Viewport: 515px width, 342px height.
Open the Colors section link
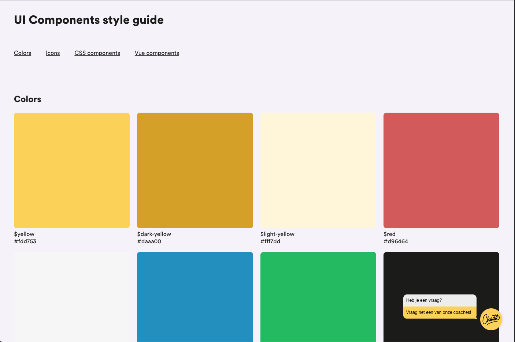coord(22,53)
